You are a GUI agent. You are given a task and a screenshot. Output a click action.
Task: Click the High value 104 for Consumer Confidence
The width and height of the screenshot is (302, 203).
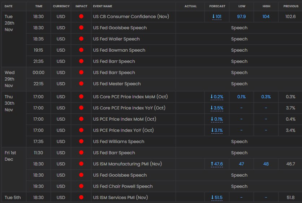pyautogui.click(x=266, y=17)
